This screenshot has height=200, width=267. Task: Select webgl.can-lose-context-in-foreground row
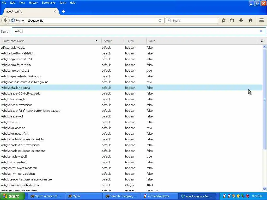click(x=131, y=82)
